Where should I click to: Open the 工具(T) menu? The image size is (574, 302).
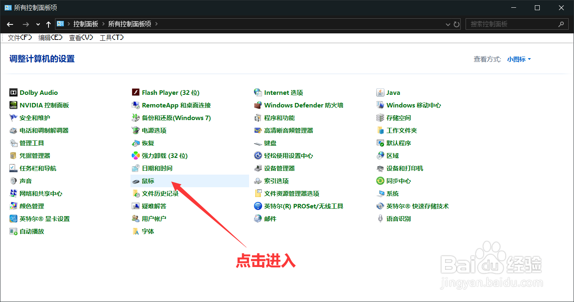[x=111, y=37]
